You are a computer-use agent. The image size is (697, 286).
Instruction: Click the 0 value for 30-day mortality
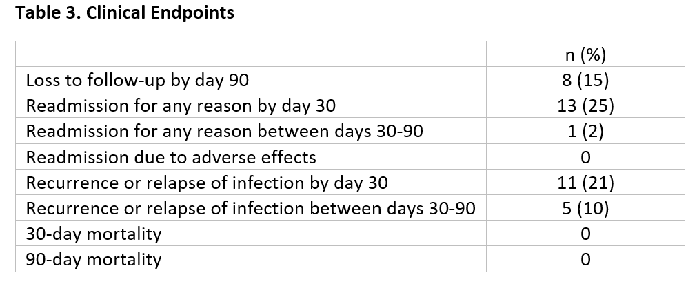[x=585, y=234]
